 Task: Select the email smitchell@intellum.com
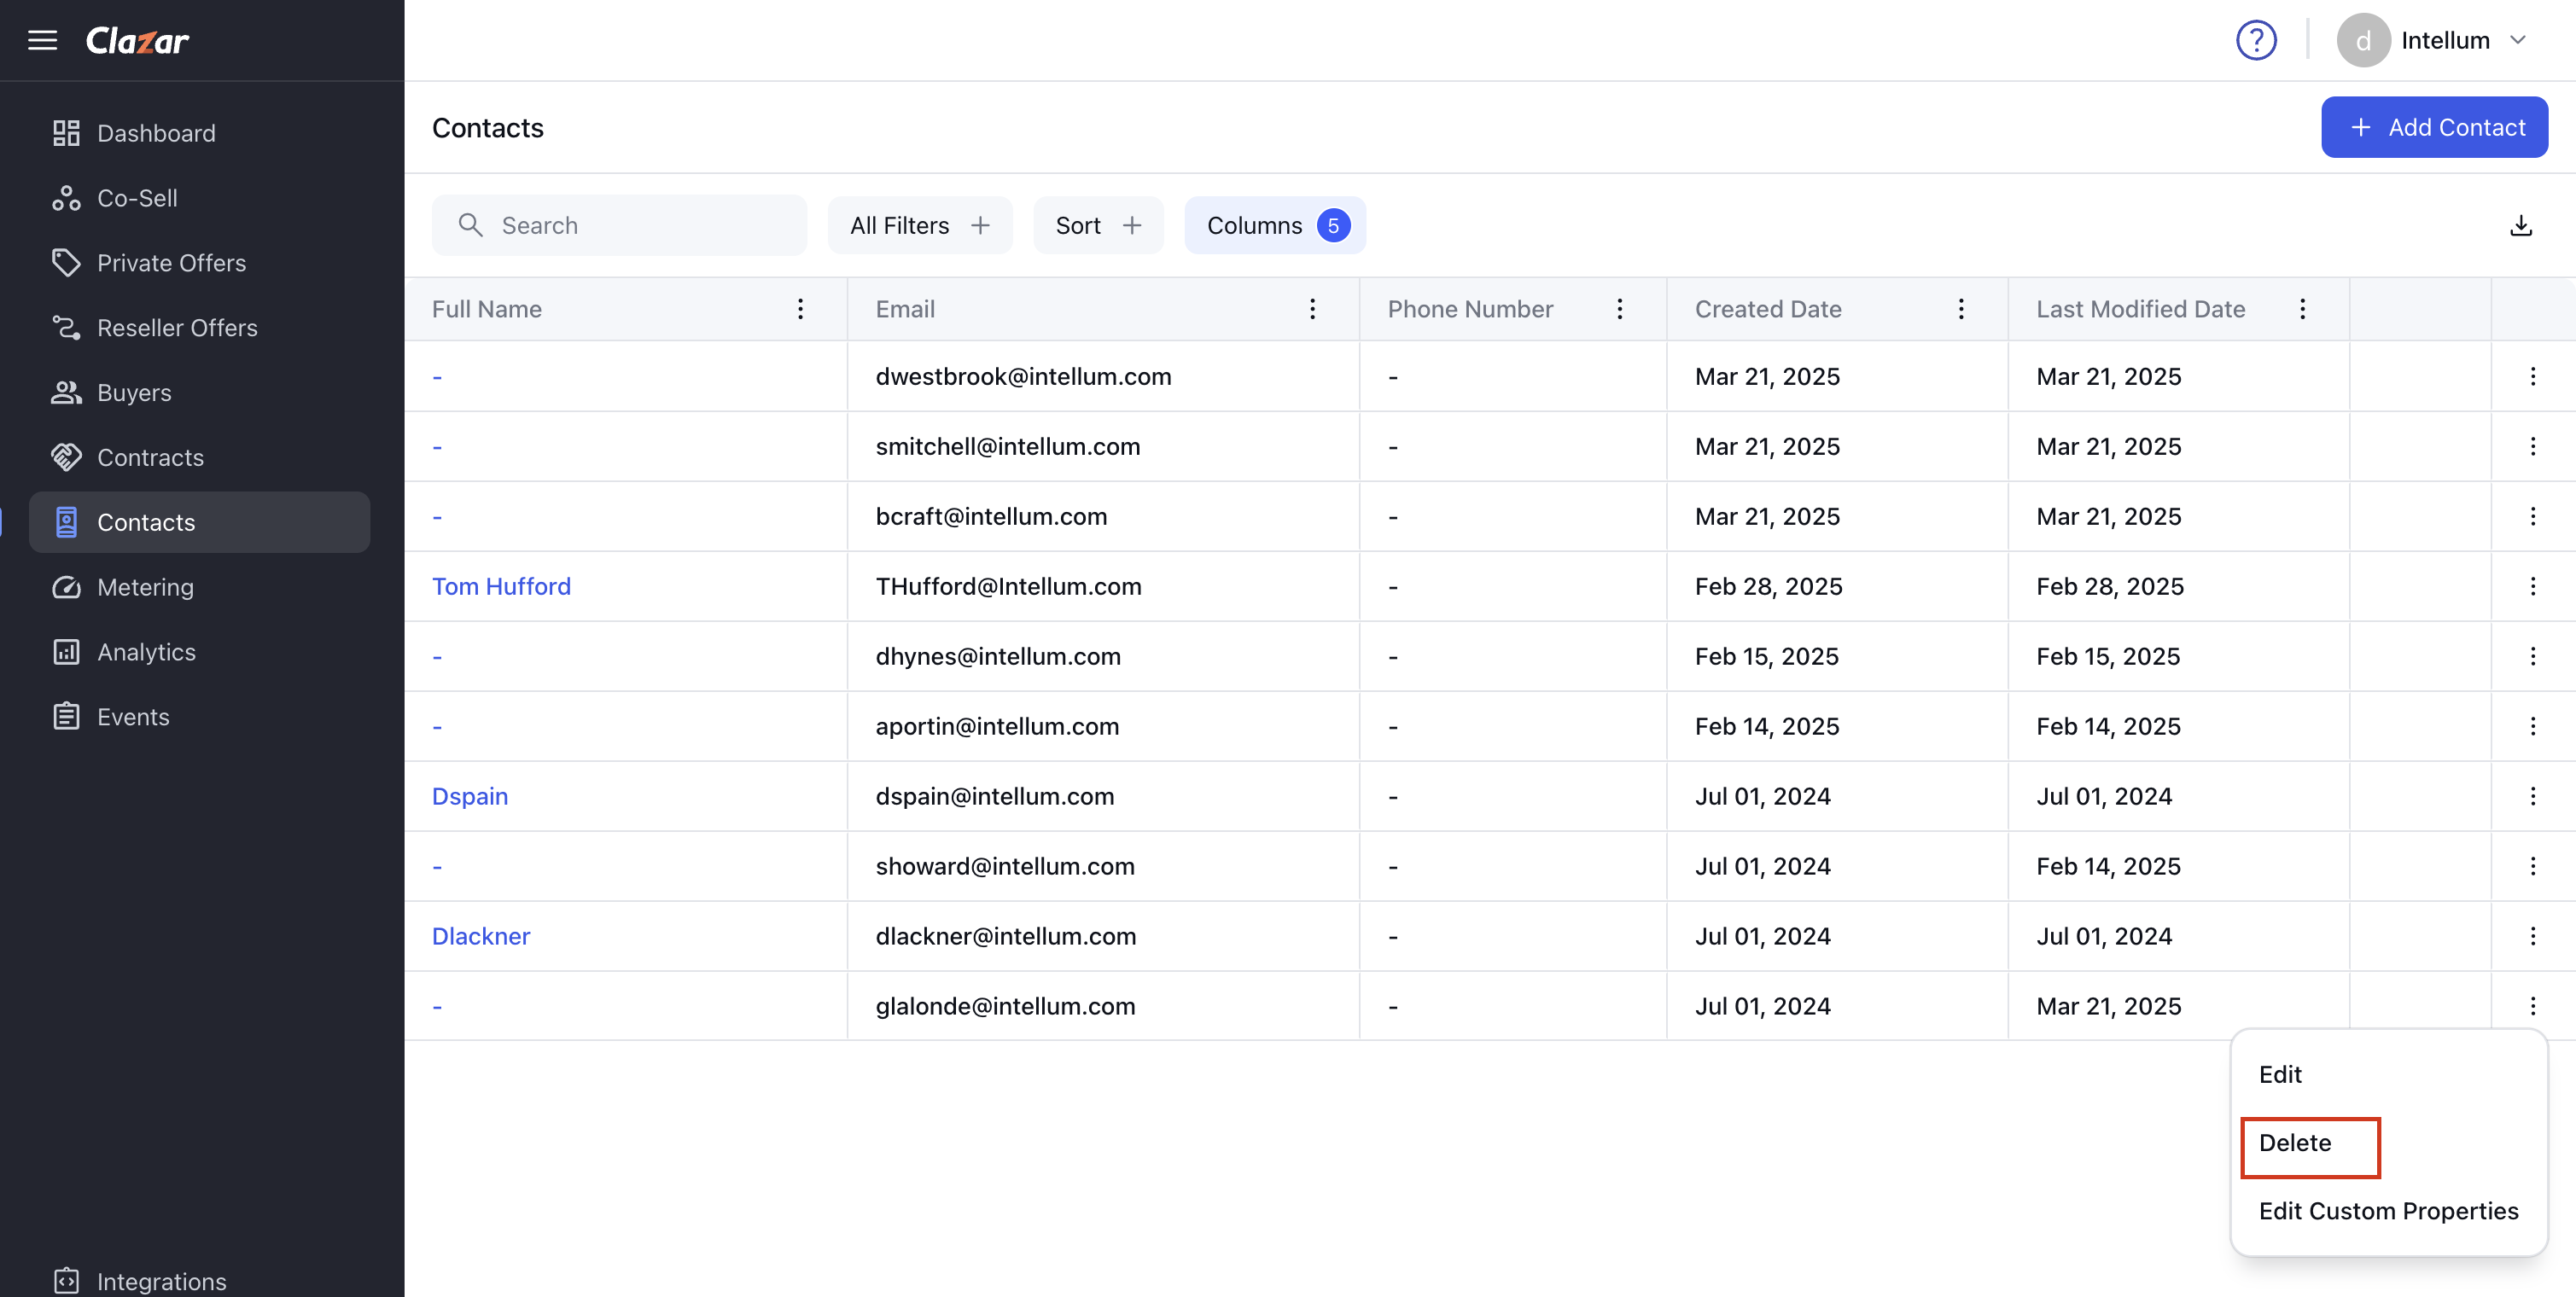pos(1008,446)
